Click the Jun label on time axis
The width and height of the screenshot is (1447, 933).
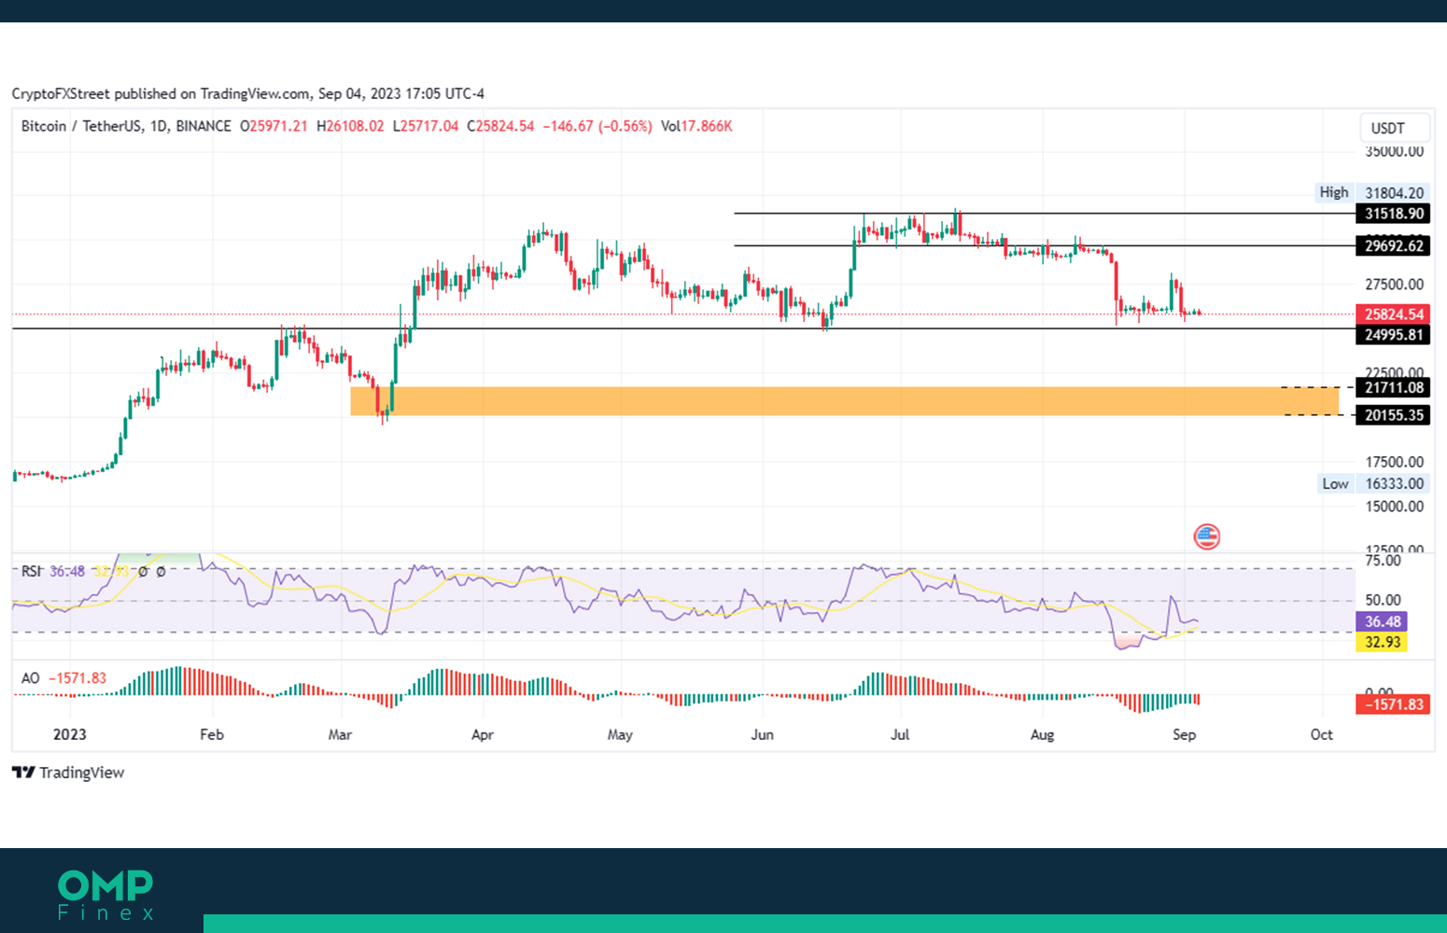[762, 734]
